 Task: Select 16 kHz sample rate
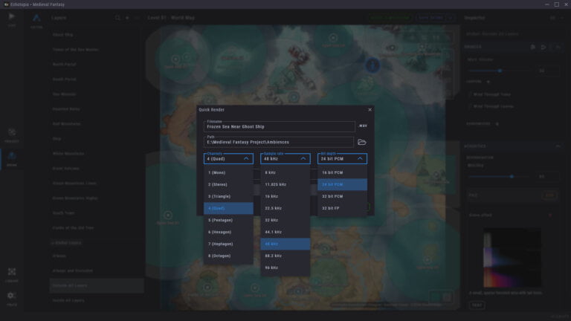click(285, 196)
